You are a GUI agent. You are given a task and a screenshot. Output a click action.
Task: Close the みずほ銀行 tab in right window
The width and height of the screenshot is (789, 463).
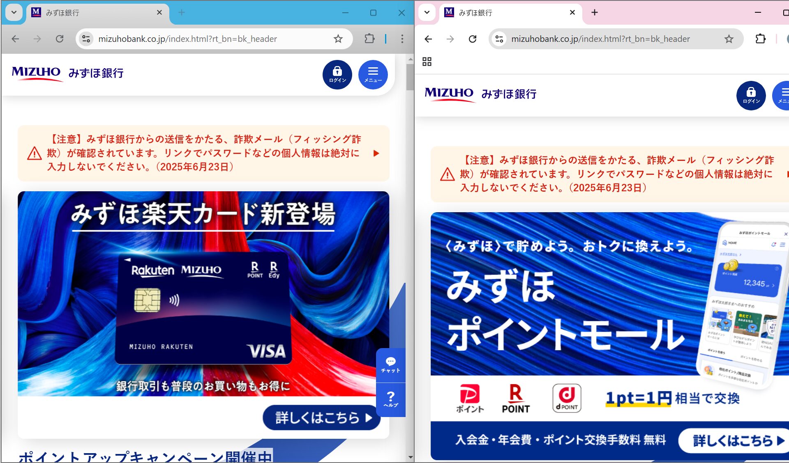pos(572,13)
